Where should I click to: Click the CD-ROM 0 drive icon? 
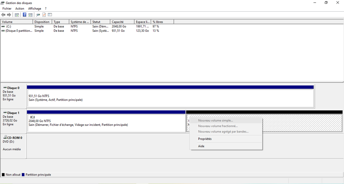tap(5, 137)
